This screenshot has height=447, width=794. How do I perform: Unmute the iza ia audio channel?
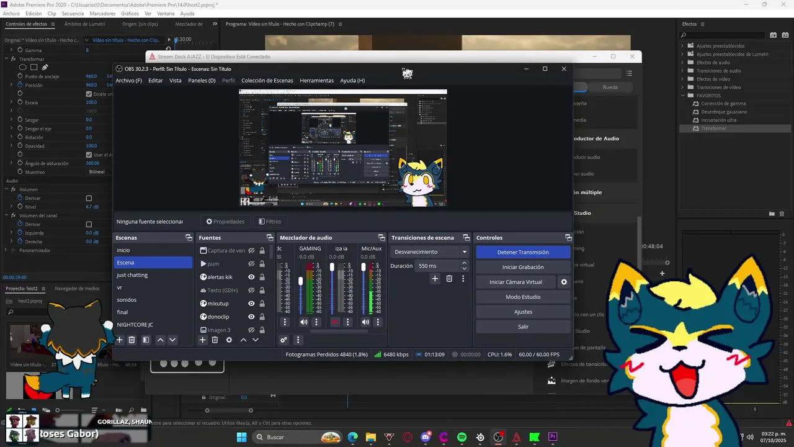pyautogui.click(x=336, y=322)
